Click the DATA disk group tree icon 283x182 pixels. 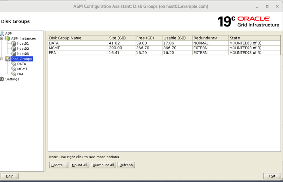[x=14, y=64]
